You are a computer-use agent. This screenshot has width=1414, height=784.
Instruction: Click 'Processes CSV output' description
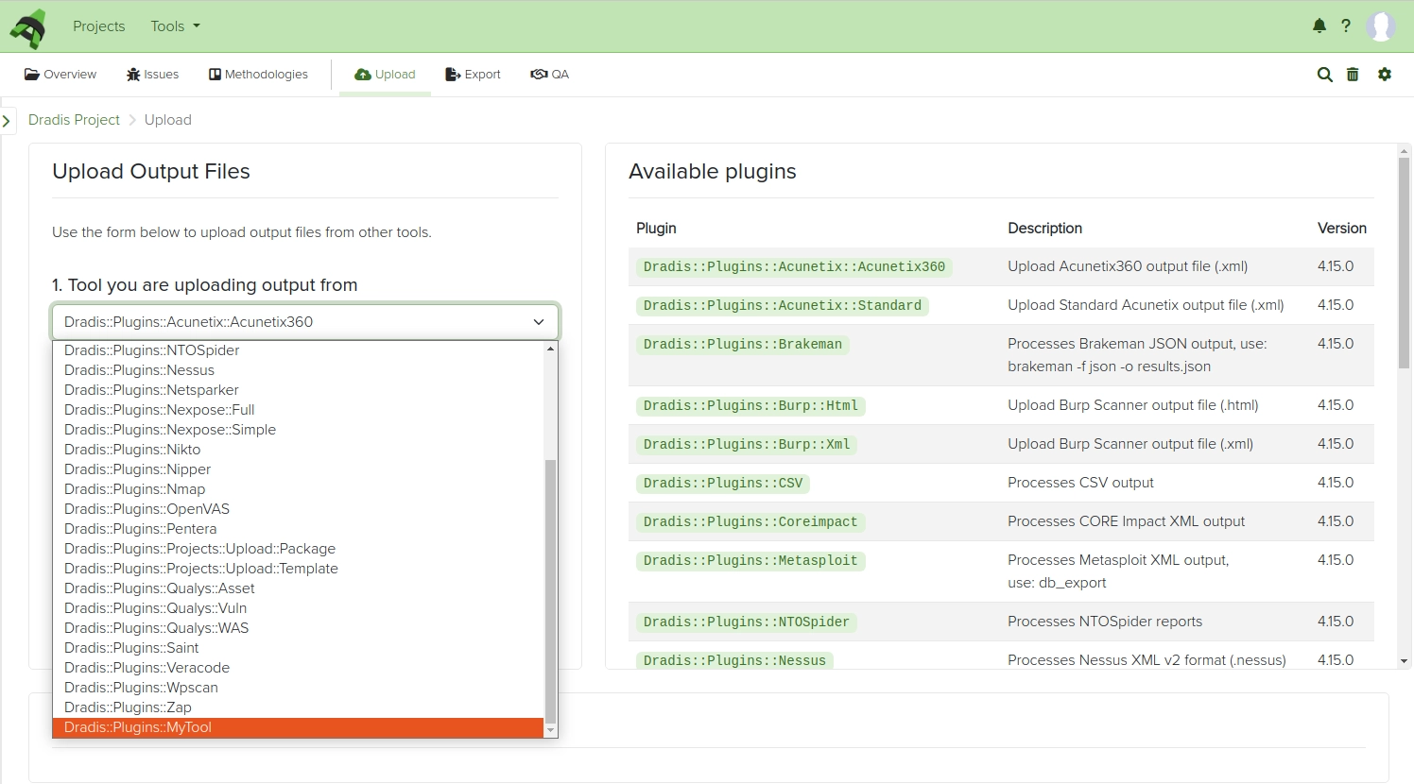click(x=1080, y=483)
